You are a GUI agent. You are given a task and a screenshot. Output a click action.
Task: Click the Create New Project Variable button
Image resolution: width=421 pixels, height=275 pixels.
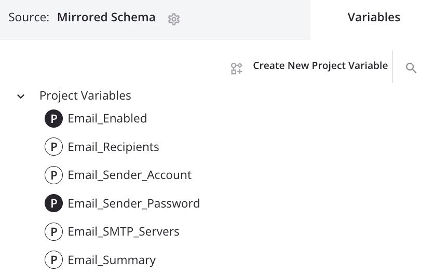[x=320, y=66]
